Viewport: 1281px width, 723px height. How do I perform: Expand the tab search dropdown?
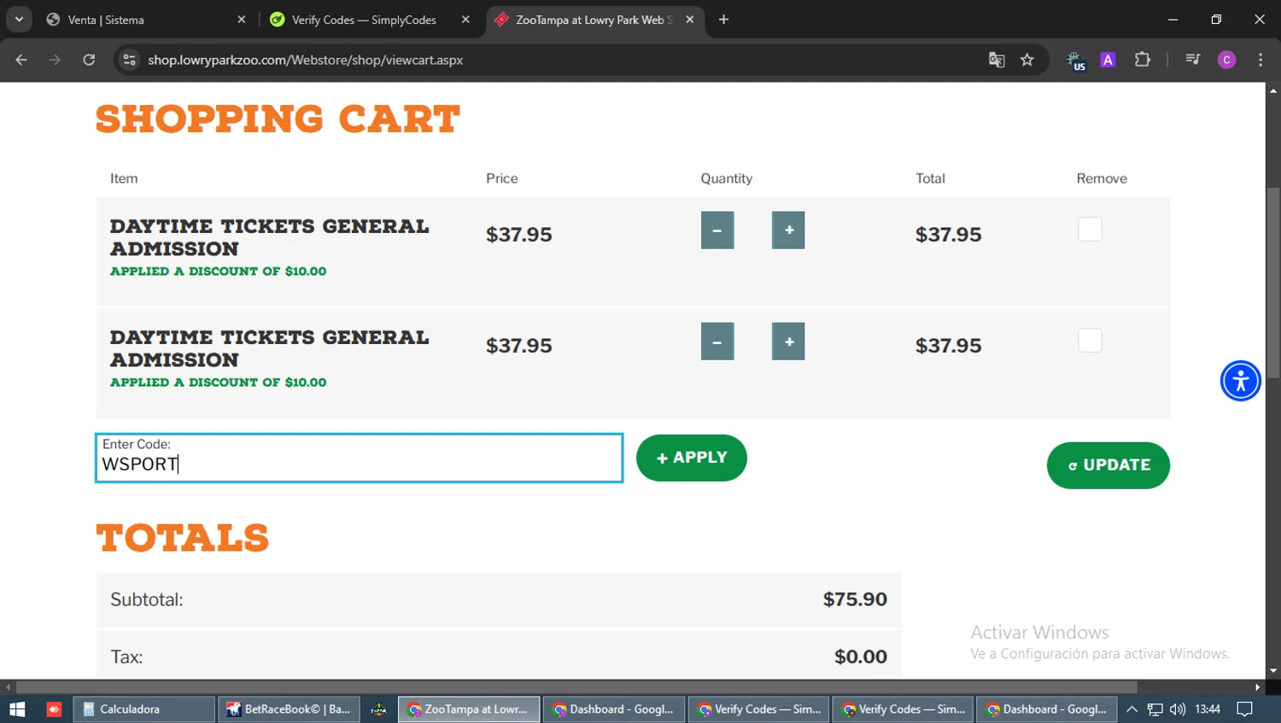click(19, 20)
